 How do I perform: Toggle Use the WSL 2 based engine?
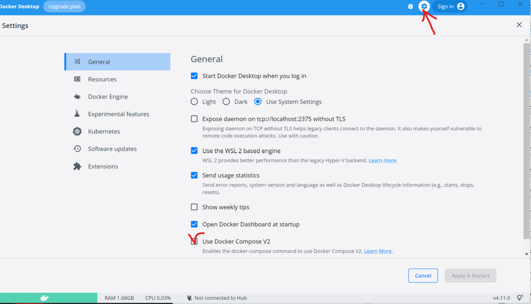(194, 150)
